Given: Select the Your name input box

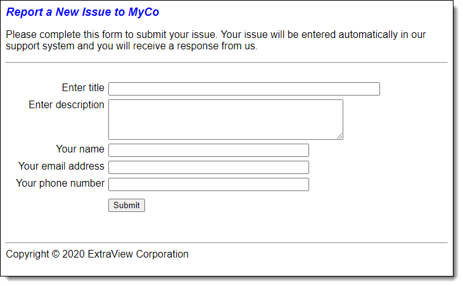Looking at the screenshot, I should [208, 150].
